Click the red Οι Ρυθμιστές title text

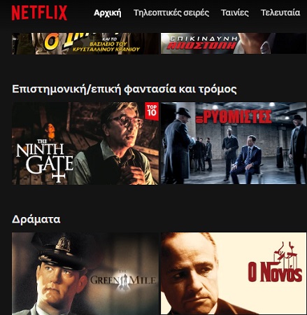point(234,116)
